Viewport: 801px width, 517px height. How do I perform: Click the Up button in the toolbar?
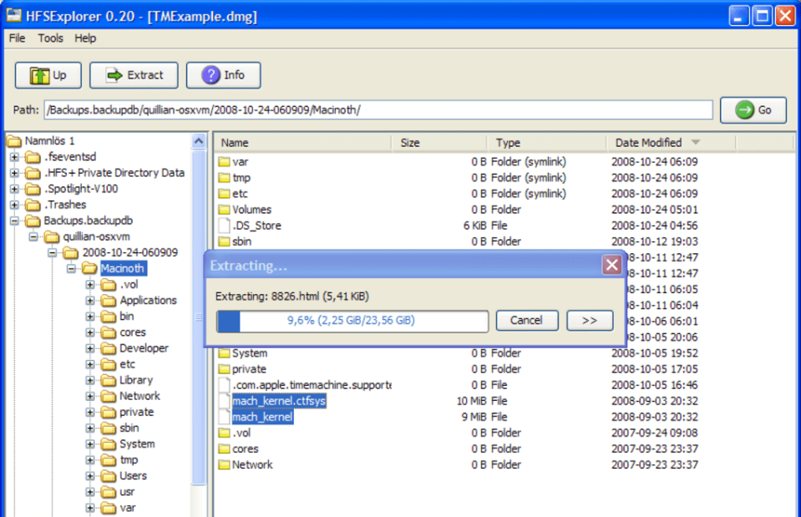(48, 76)
